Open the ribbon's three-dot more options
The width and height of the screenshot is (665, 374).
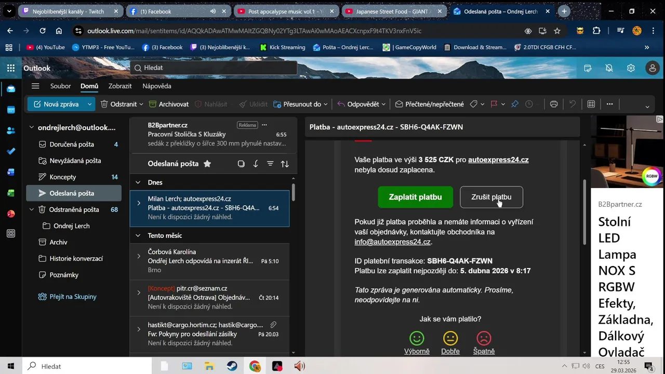click(610, 104)
